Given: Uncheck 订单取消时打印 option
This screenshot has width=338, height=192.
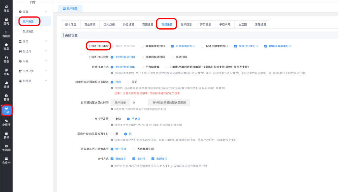Looking at the screenshot, I should pos(172,46).
